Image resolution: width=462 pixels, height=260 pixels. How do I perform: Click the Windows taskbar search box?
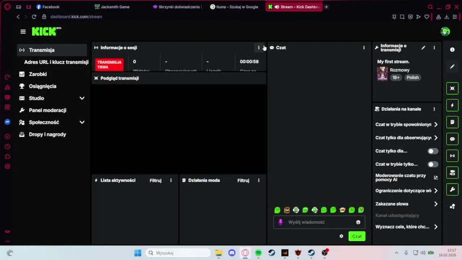coord(178,253)
